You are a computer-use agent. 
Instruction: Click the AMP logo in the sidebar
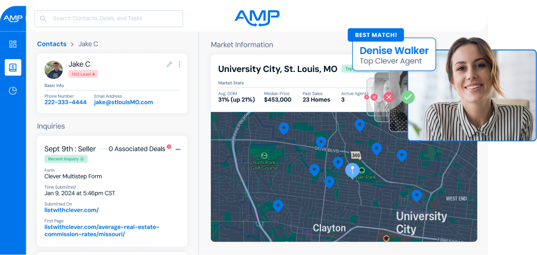coord(13,18)
